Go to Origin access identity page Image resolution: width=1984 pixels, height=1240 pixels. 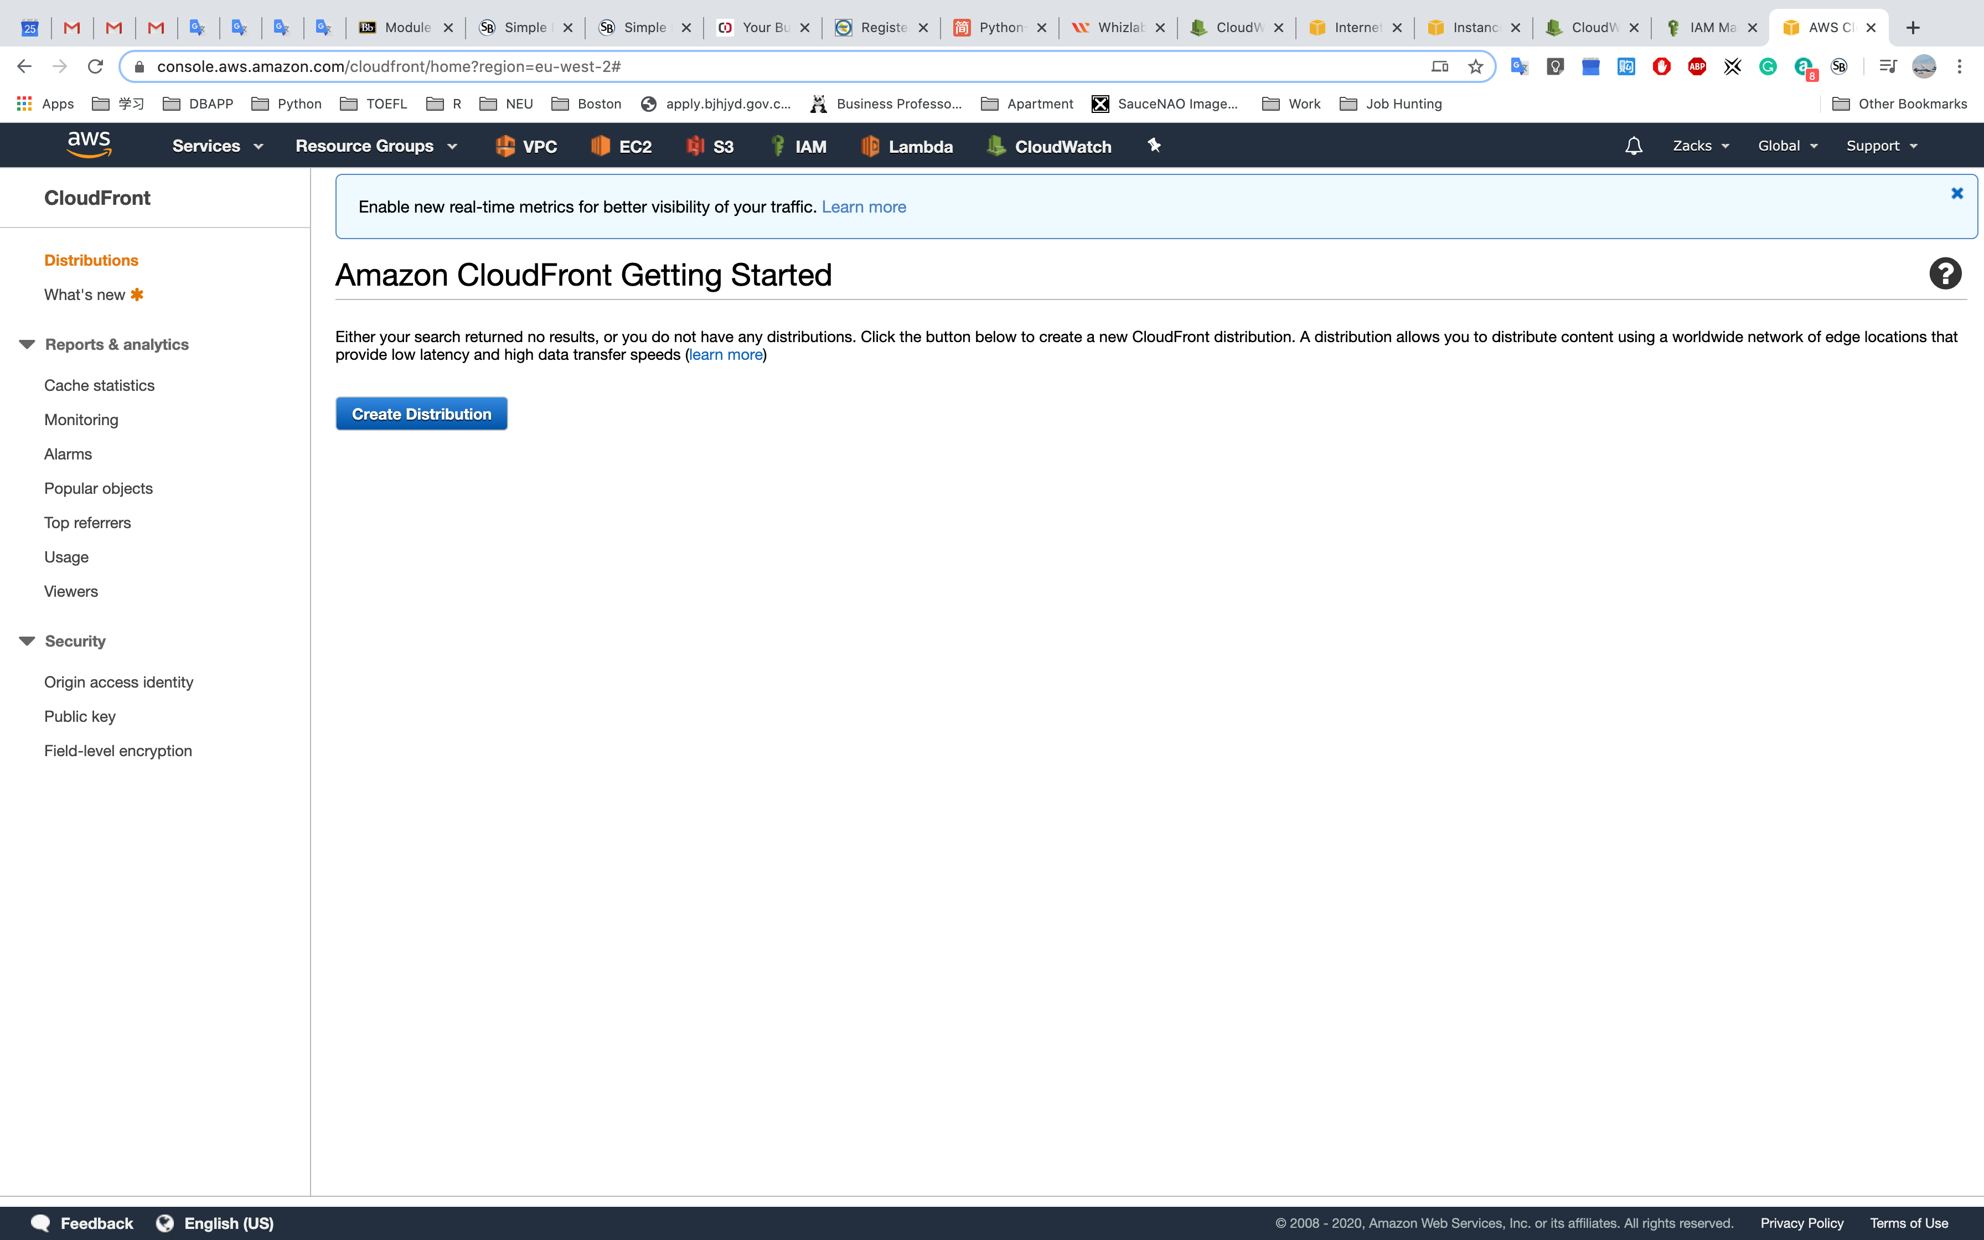point(119,683)
